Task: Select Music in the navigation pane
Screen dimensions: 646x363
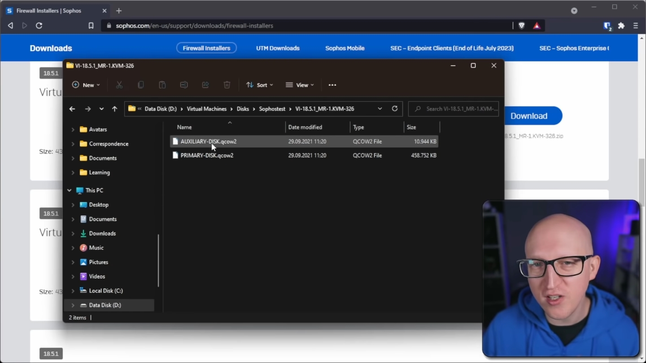Action: (x=96, y=248)
